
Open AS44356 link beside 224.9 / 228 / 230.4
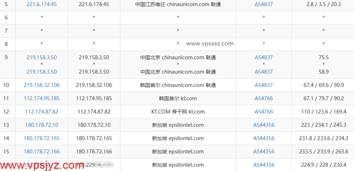(264, 165)
